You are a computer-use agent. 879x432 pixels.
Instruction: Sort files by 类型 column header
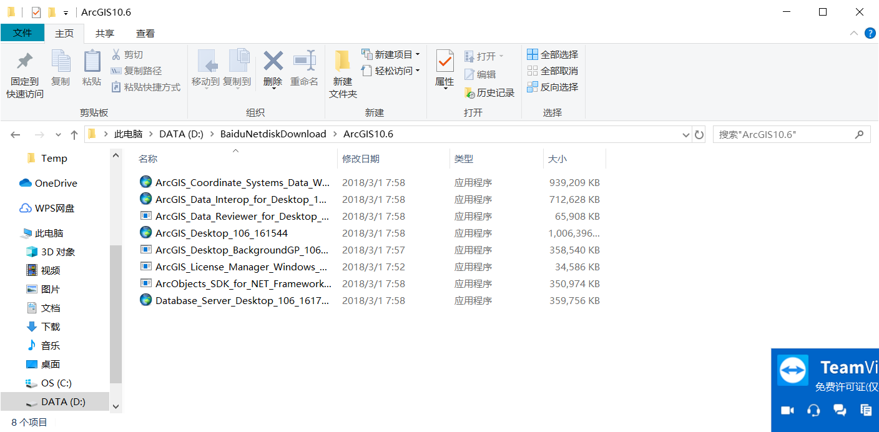pyautogui.click(x=464, y=159)
